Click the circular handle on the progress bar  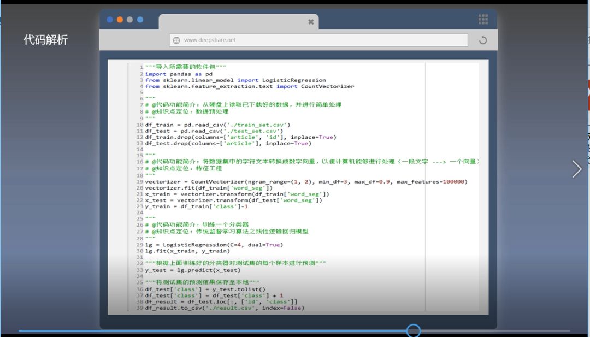click(414, 330)
